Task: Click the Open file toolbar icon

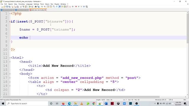Action: 4,6
